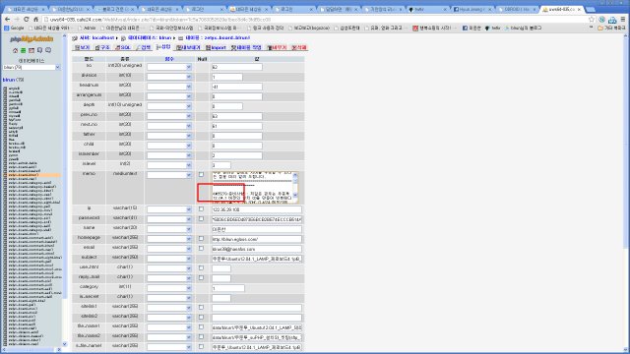Open the phpMyAdmin home icon
The height and width of the screenshot is (354, 630).
tap(16, 50)
